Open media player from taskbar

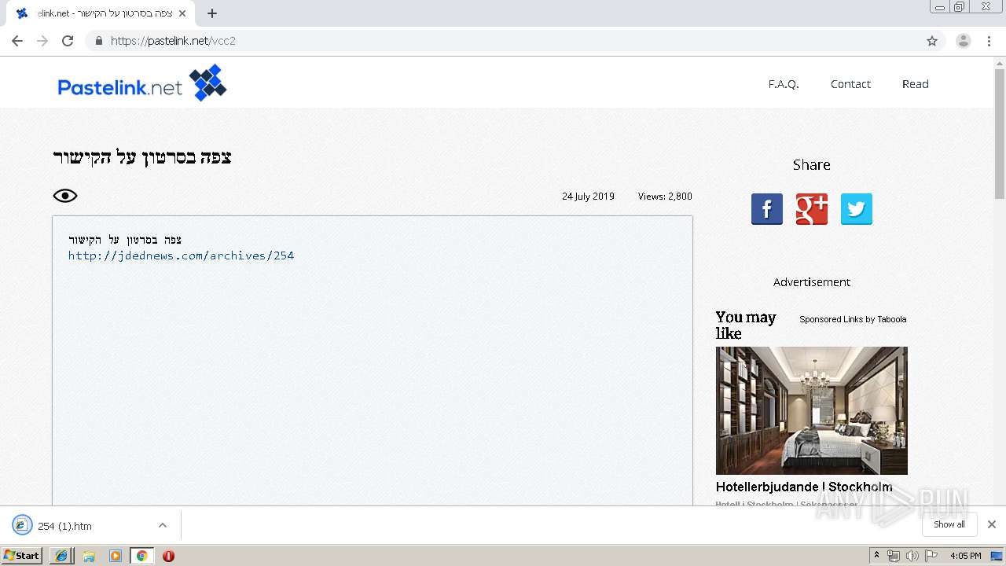[x=116, y=556]
